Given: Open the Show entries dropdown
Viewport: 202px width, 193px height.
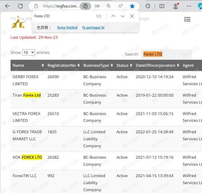Looking at the screenshot, I should coord(28,52).
